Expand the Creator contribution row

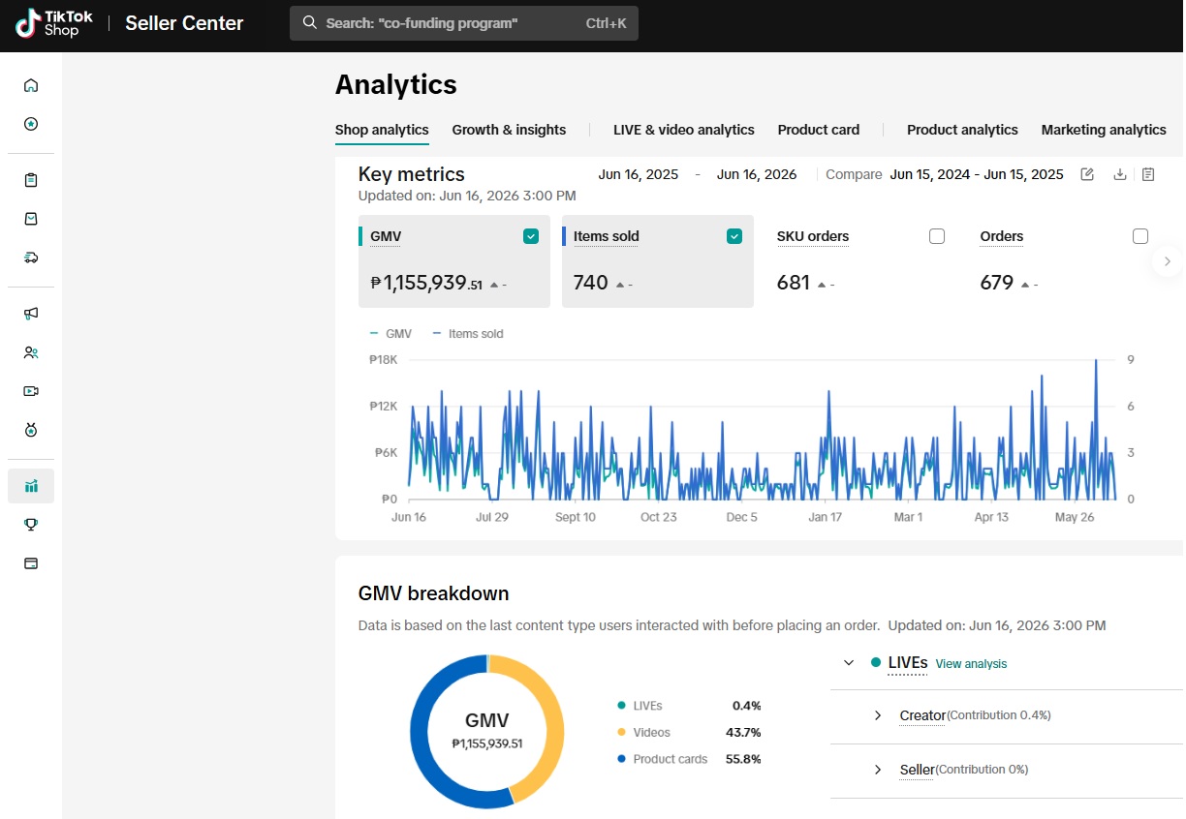click(x=878, y=715)
